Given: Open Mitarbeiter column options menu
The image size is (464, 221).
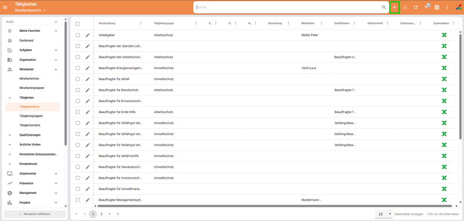Looking at the screenshot, I should 321,23.
